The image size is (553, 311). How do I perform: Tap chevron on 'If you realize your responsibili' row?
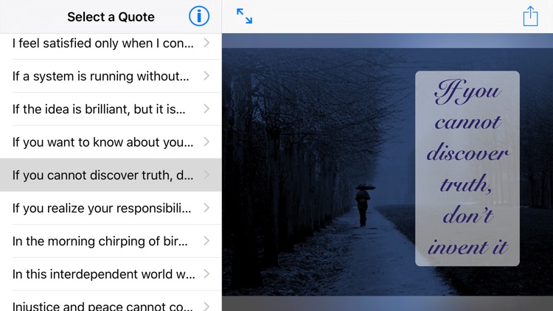point(206,208)
